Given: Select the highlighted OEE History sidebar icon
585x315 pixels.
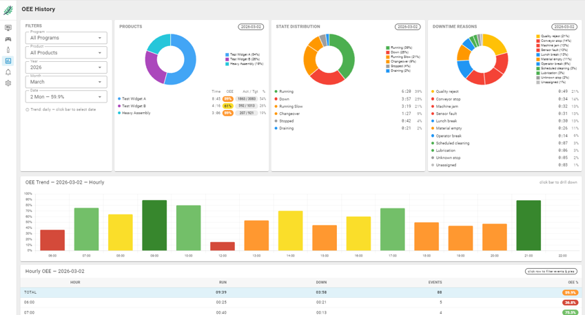Looking at the screenshot, I should point(8,61).
